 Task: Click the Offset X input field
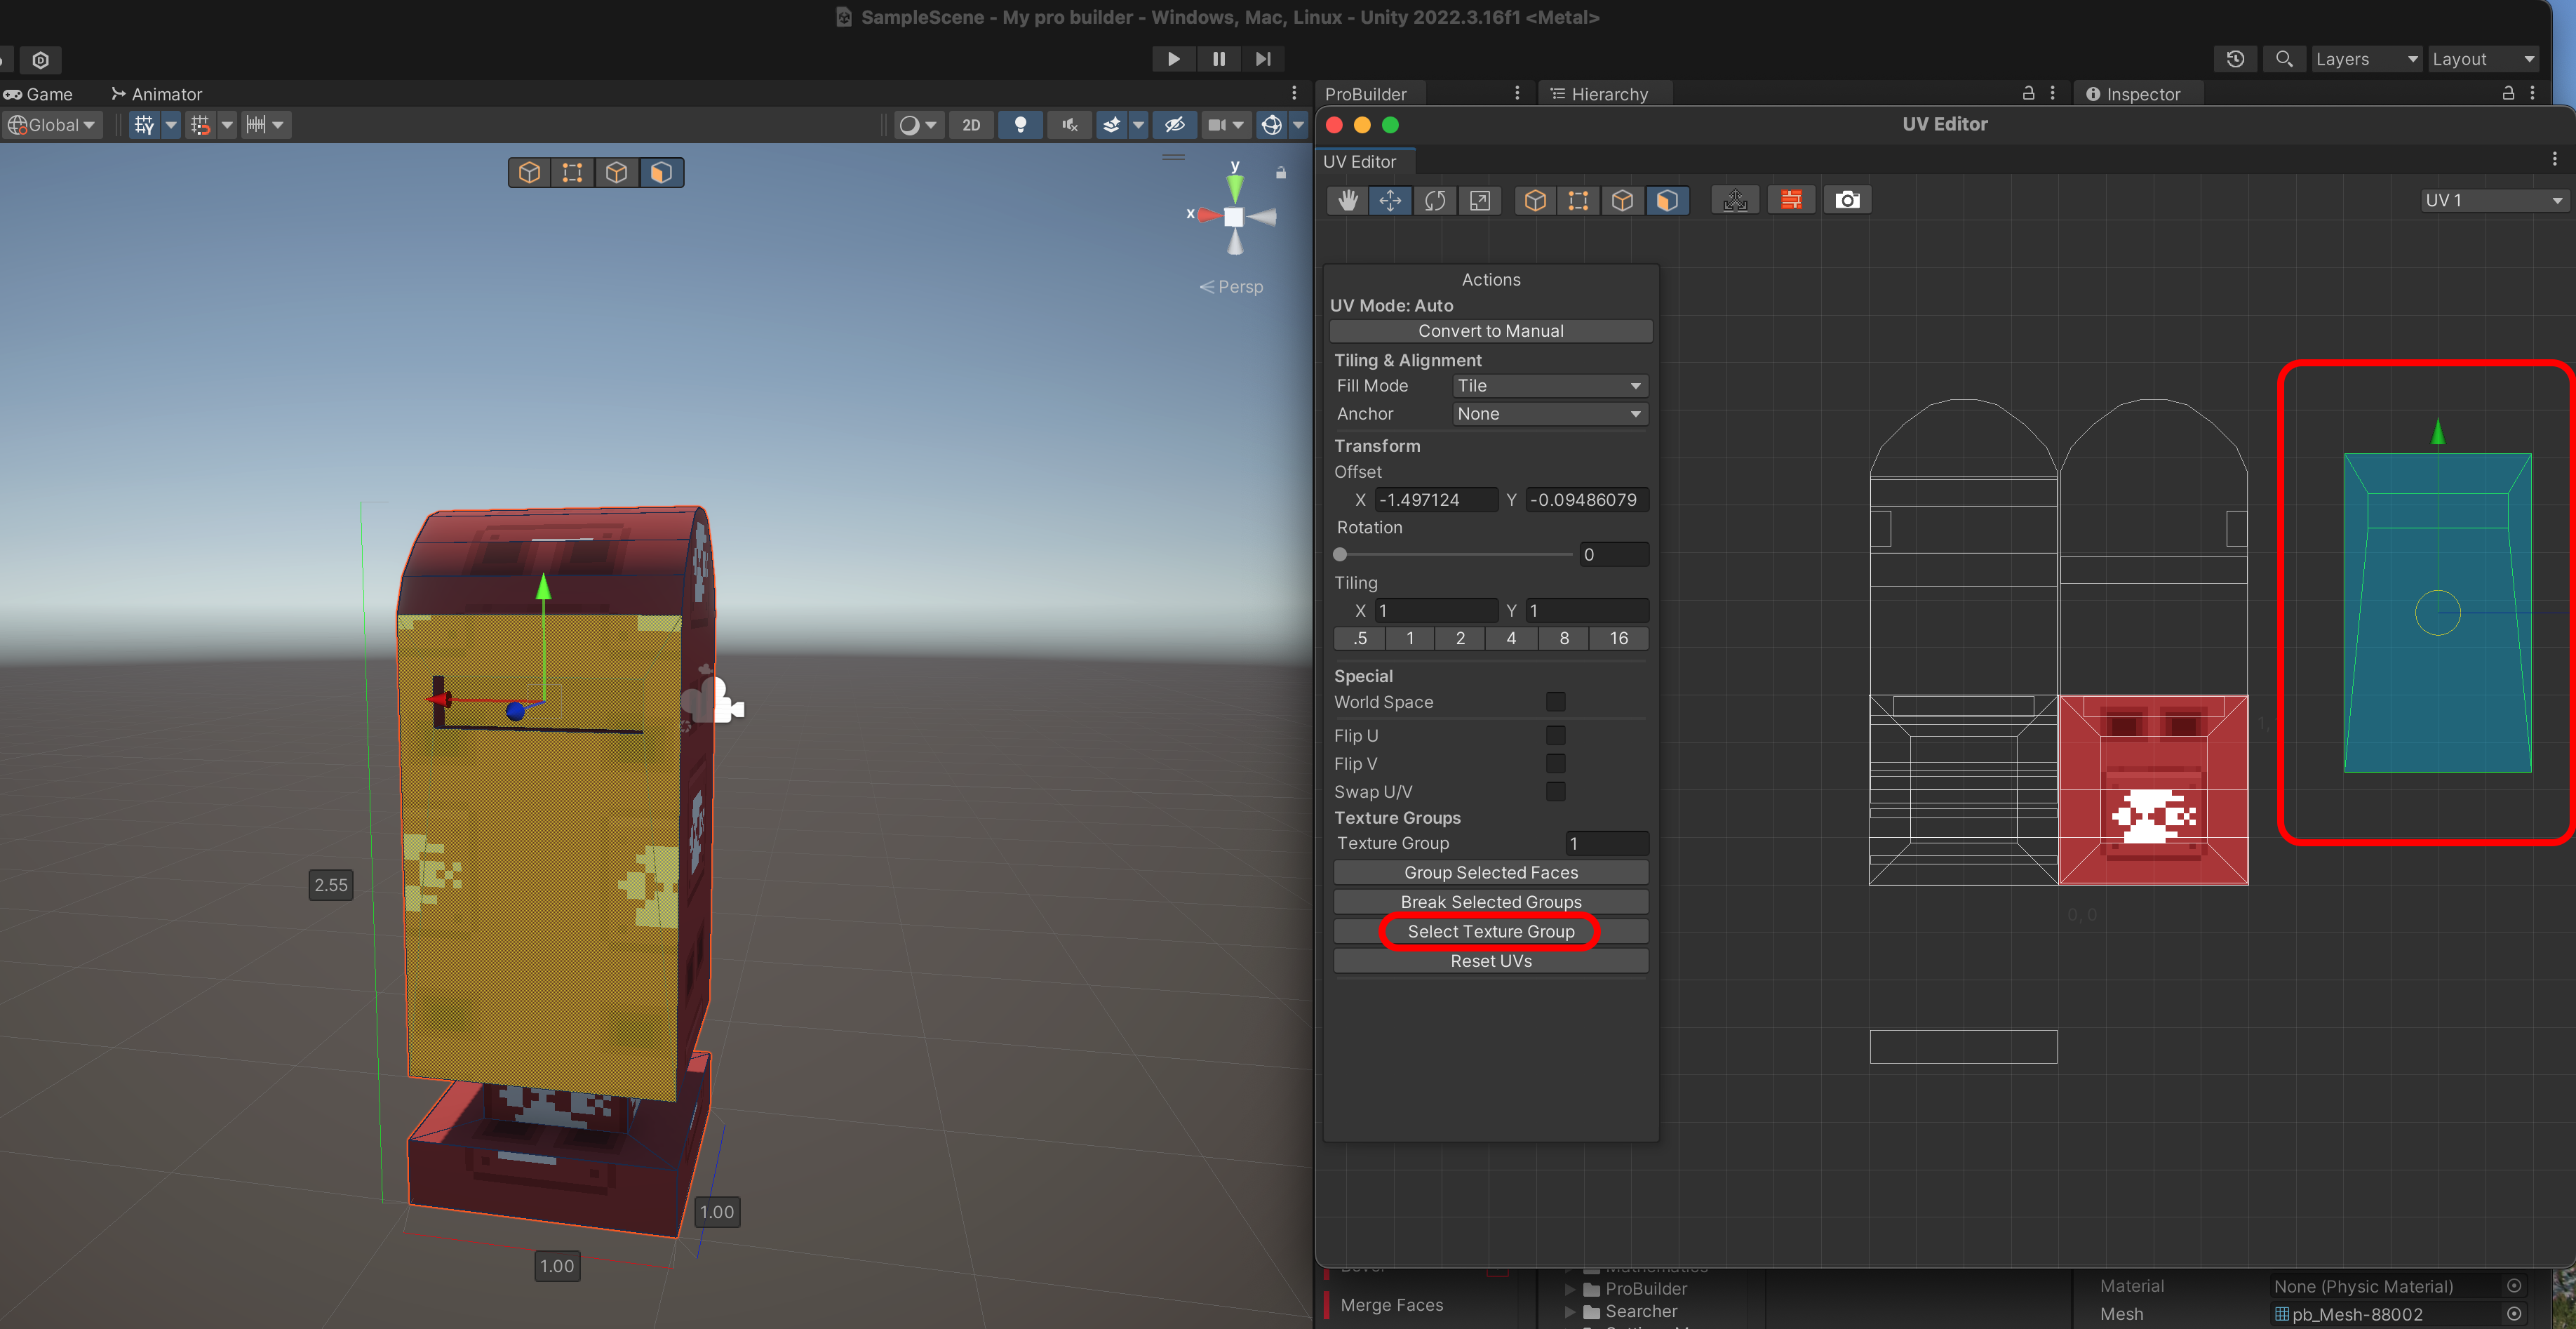click(1435, 500)
